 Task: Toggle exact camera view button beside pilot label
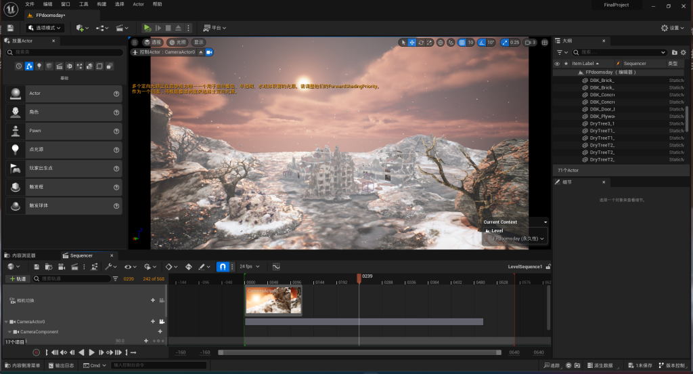[x=209, y=52]
